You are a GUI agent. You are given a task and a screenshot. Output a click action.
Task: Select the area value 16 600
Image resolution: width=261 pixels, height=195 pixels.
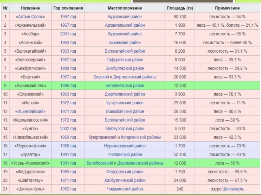pyautogui.click(x=180, y=43)
